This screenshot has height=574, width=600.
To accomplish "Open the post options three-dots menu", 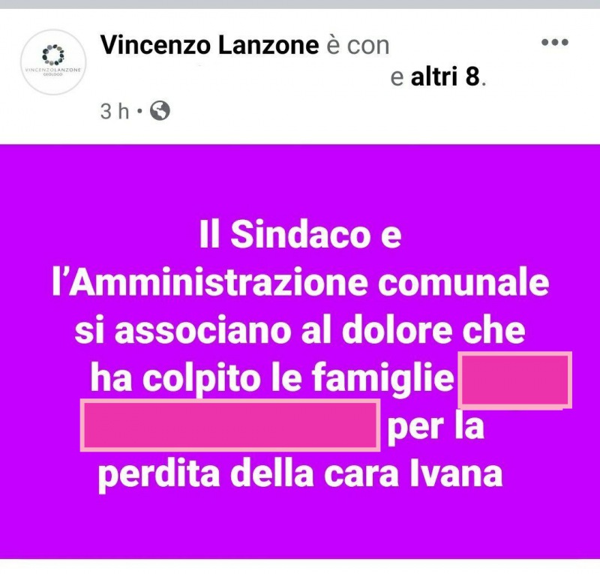I will (x=554, y=42).
